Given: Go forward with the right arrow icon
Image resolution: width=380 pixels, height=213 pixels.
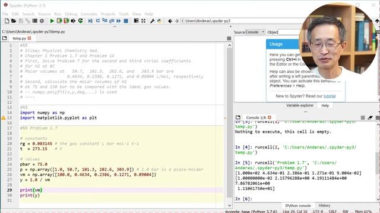Looking at the screenshot, I should (177, 21).
